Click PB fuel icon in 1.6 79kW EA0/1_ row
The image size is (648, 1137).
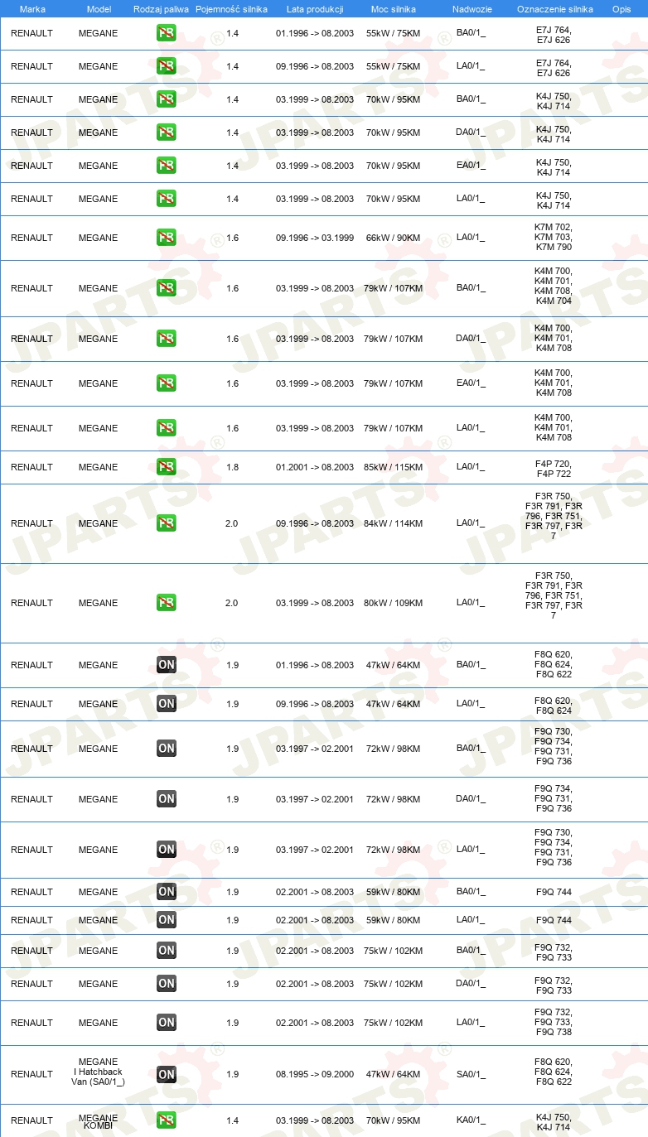(x=167, y=383)
